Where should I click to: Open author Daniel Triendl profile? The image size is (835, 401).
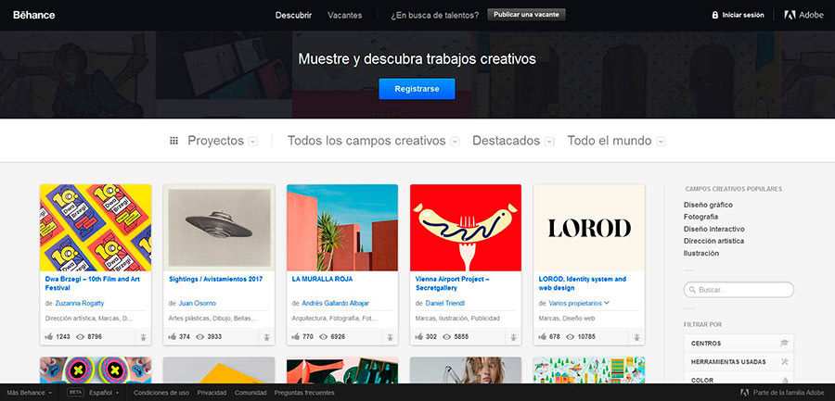pos(445,303)
